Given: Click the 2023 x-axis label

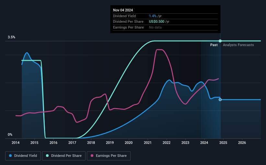Looking at the screenshot, I should [185, 143].
